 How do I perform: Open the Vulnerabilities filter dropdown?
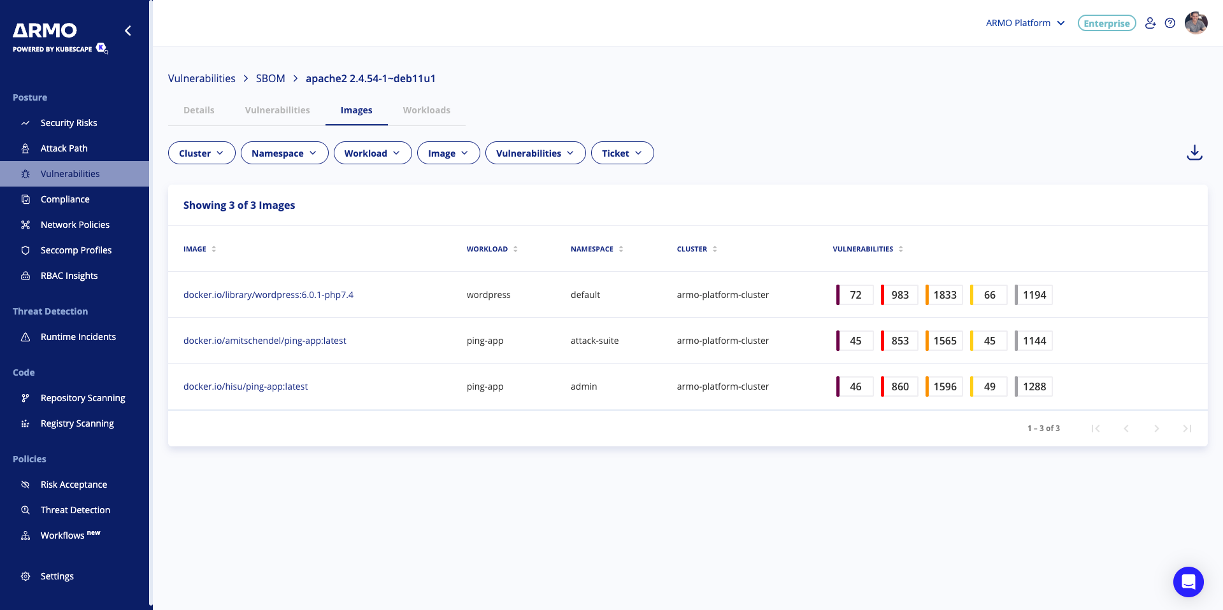coord(536,153)
